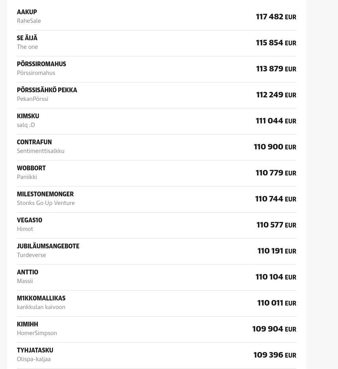338x369 pixels.
Task: Click the RaheSale portfolio name
Action: click(x=29, y=21)
